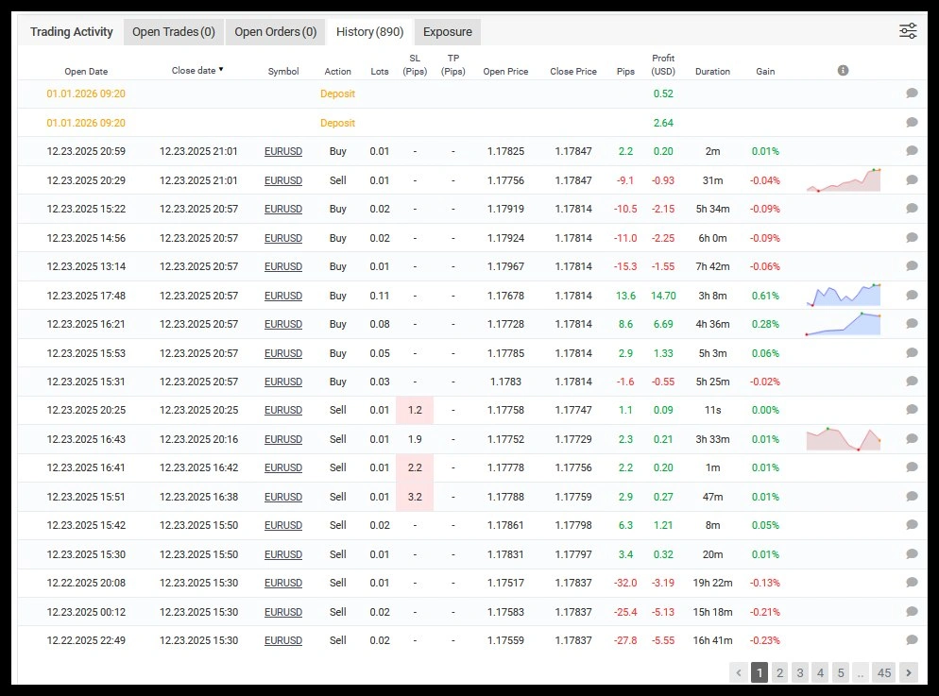Click the red chart thumbnail for -0.04% gain
Viewport: 939px width, 696px height.
point(844,179)
